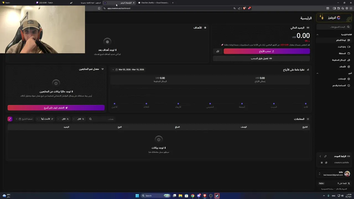This screenshot has width=354, height=199.
Task: Click the icon next to الرصيد الحالي
Action: click(308, 28)
